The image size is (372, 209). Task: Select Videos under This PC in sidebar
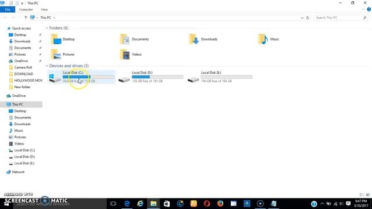[19, 144]
